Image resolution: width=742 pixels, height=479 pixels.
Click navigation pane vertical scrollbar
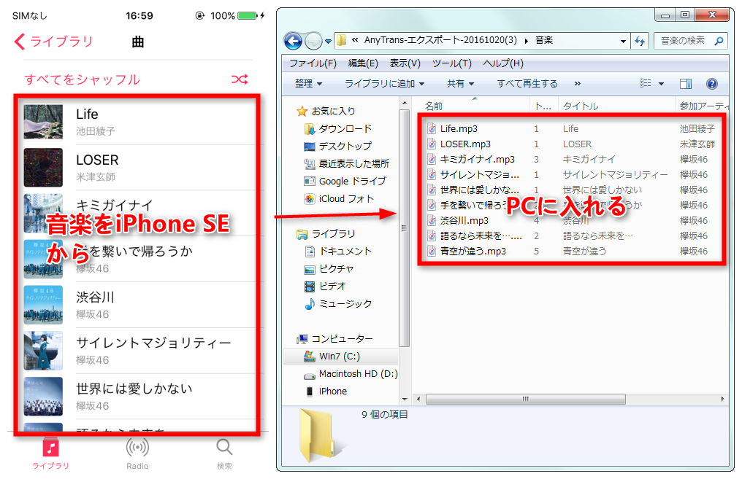click(404, 228)
